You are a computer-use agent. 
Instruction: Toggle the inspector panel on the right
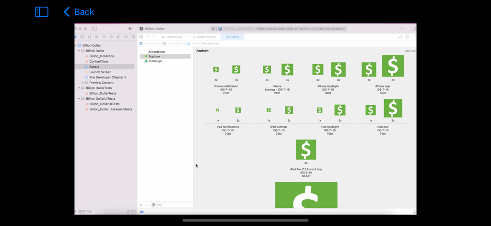pos(413,29)
